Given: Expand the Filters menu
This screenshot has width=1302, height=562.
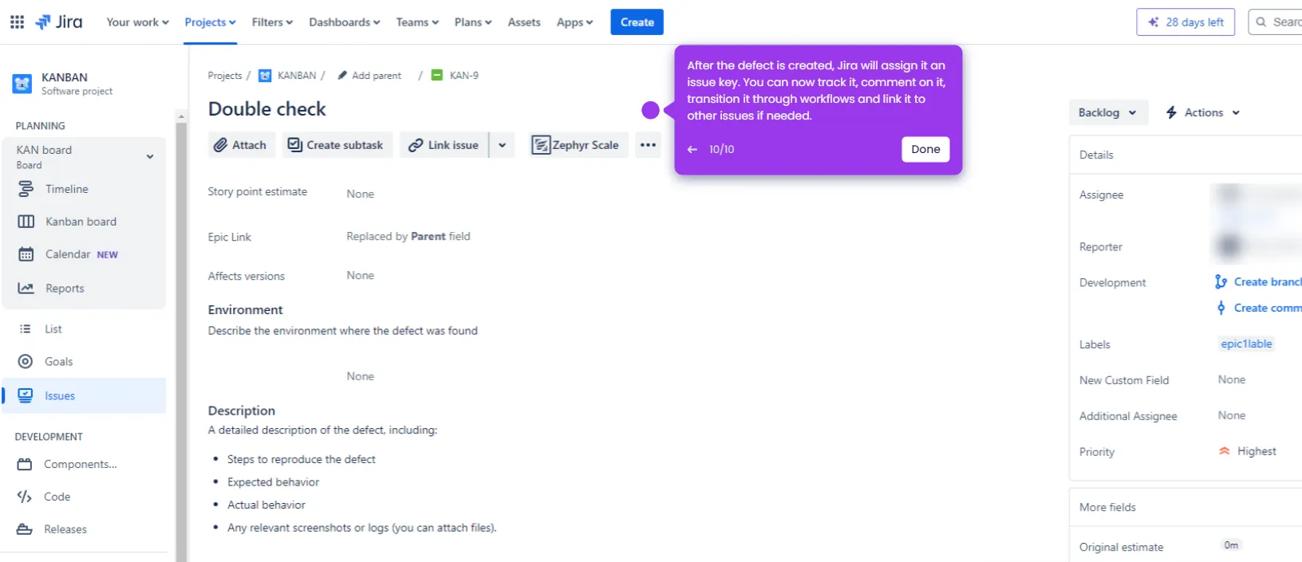Looking at the screenshot, I should click(272, 22).
